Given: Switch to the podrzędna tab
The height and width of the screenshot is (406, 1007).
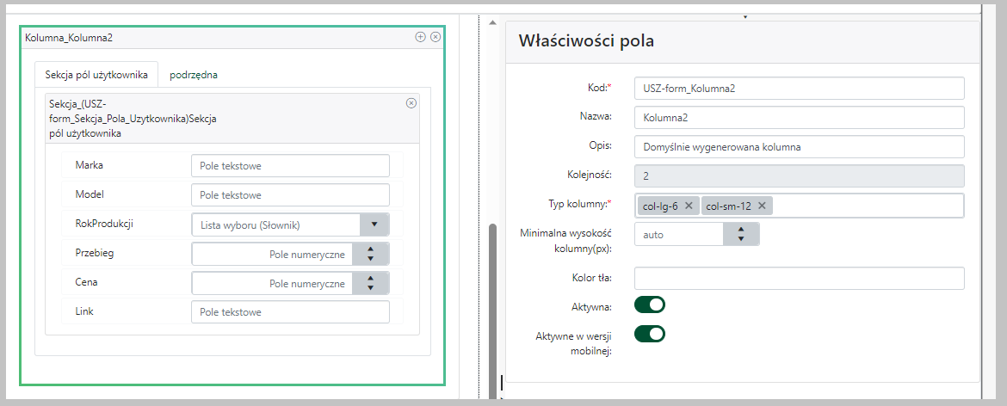Looking at the screenshot, I should pyautogui.click(x=194, y=74).
